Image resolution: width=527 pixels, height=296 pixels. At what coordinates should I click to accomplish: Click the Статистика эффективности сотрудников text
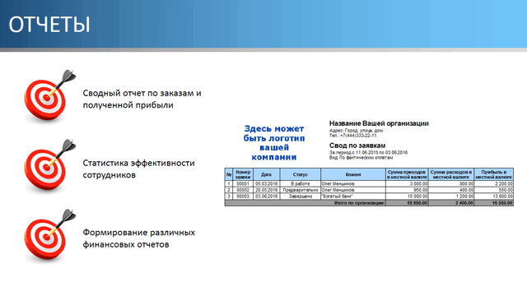138,169
